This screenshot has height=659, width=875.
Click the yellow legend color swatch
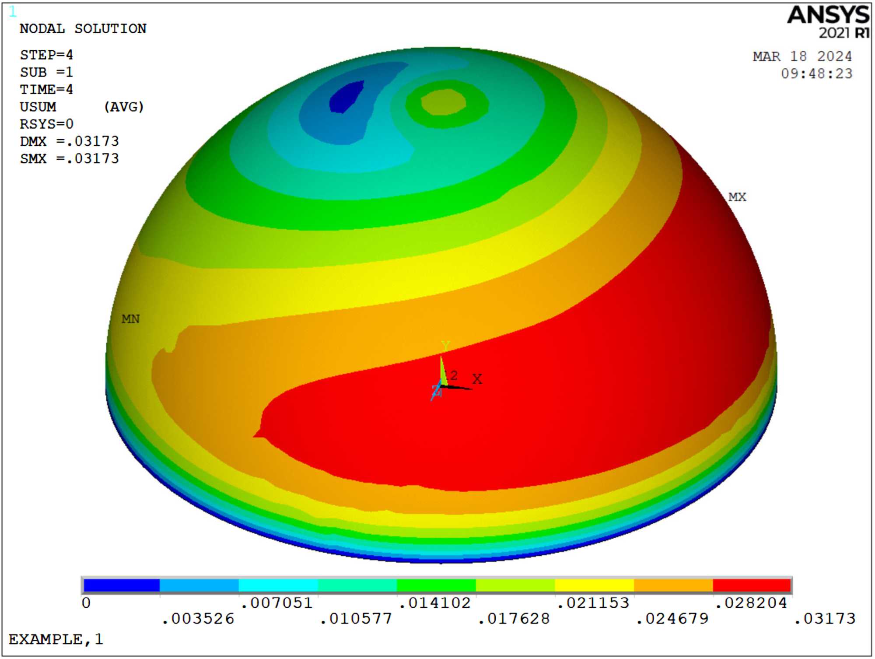(594, 585)
